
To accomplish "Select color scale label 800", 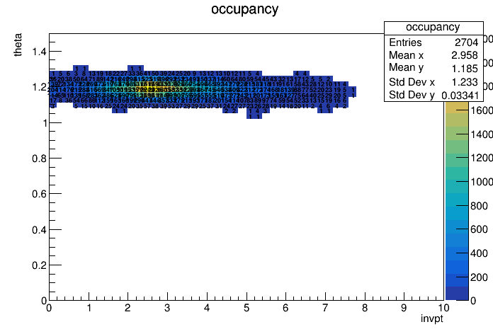I will (x=479, y=206).
